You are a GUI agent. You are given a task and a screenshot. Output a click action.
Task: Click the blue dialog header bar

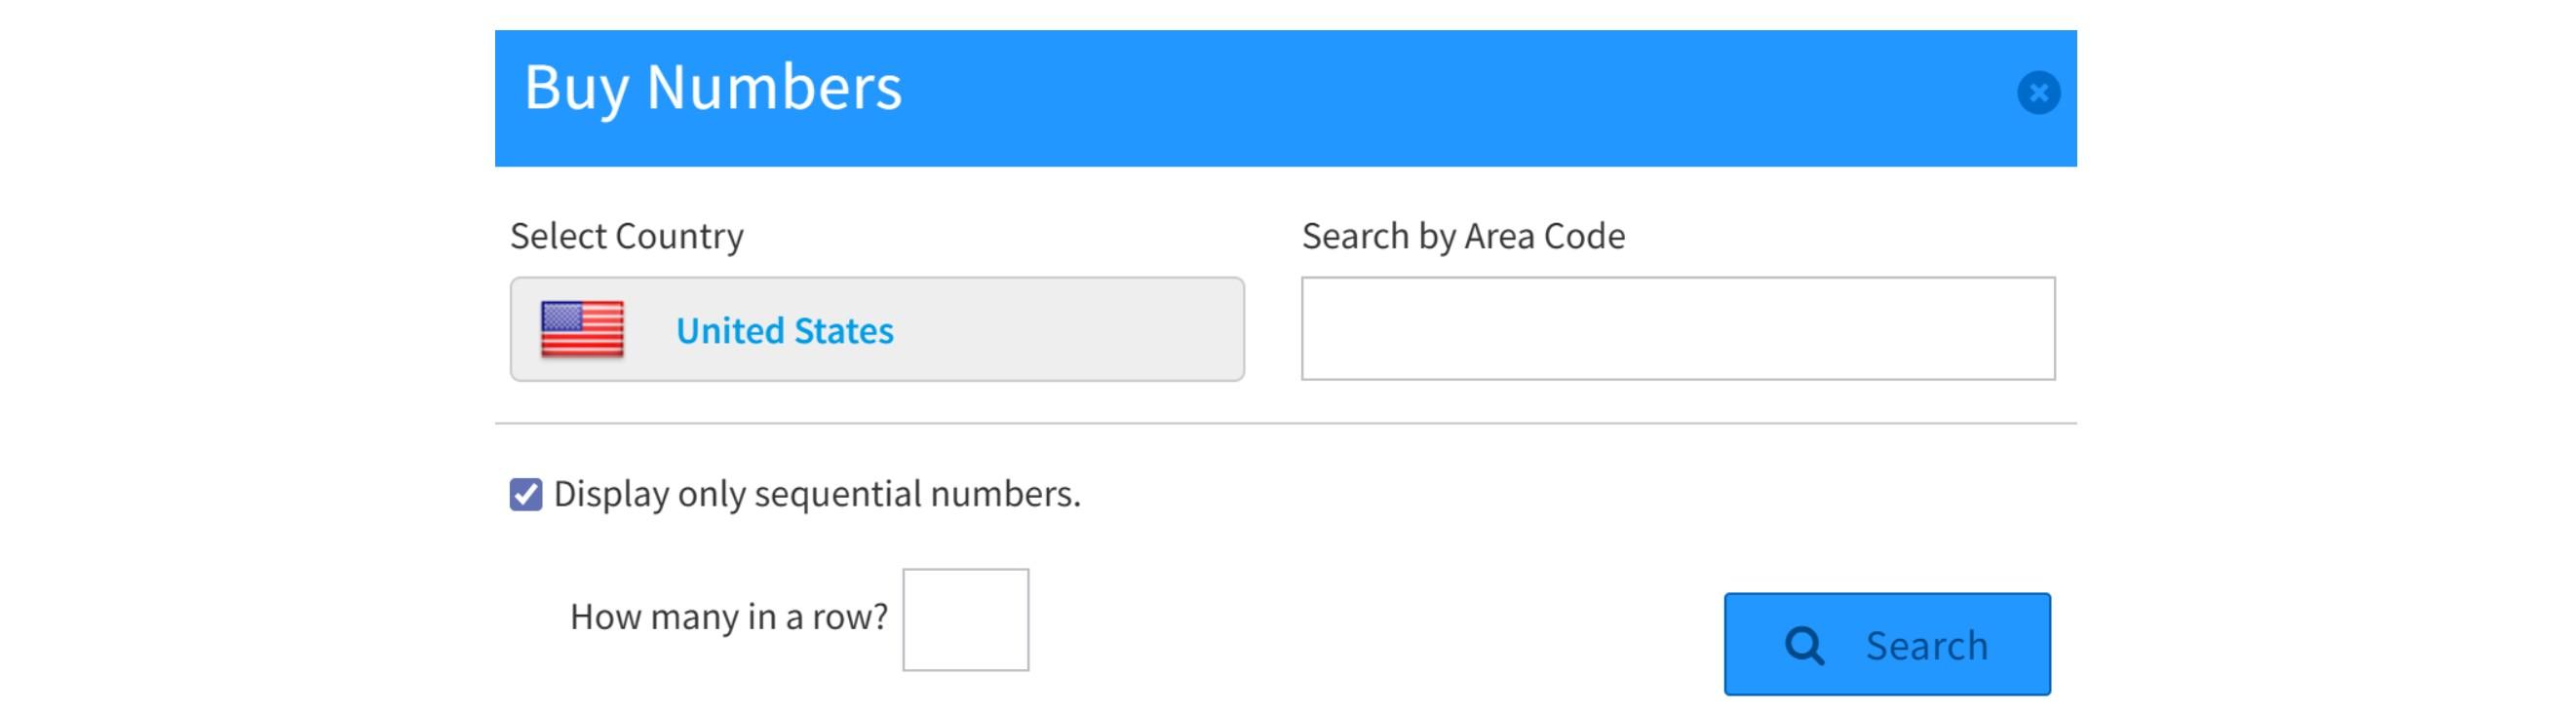point(1386,96)
